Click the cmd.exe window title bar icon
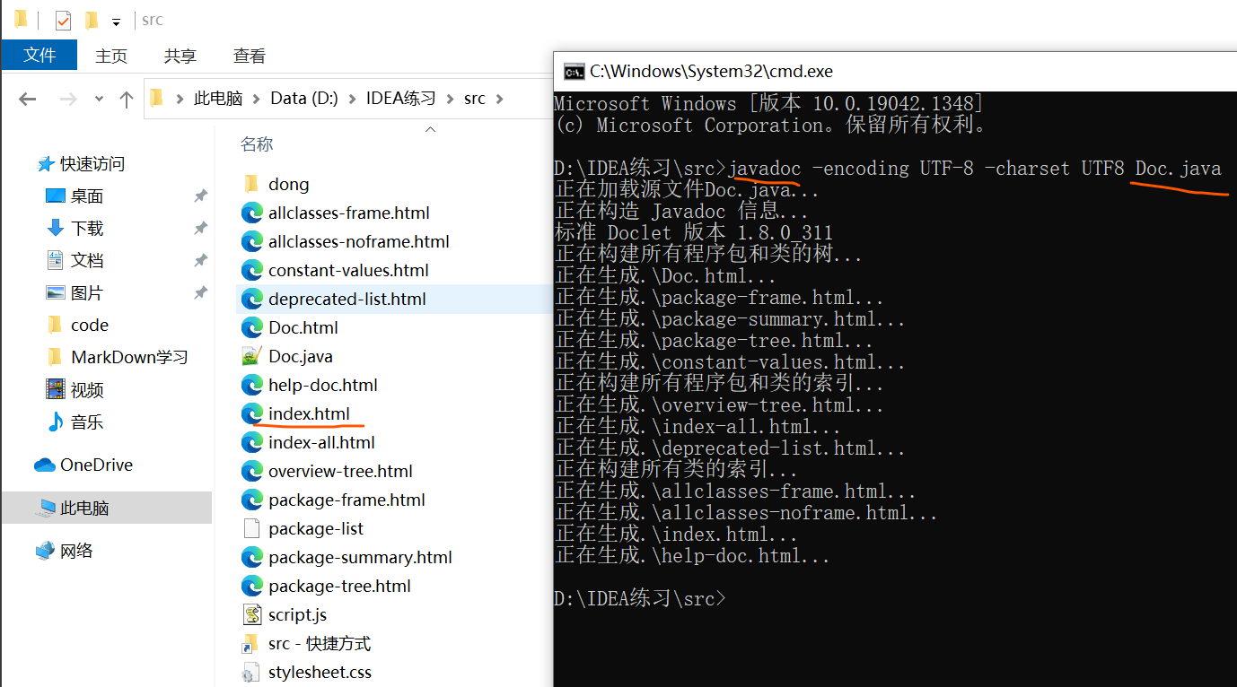This screenshot has height=687, width=1237. [x=573, y=72]
